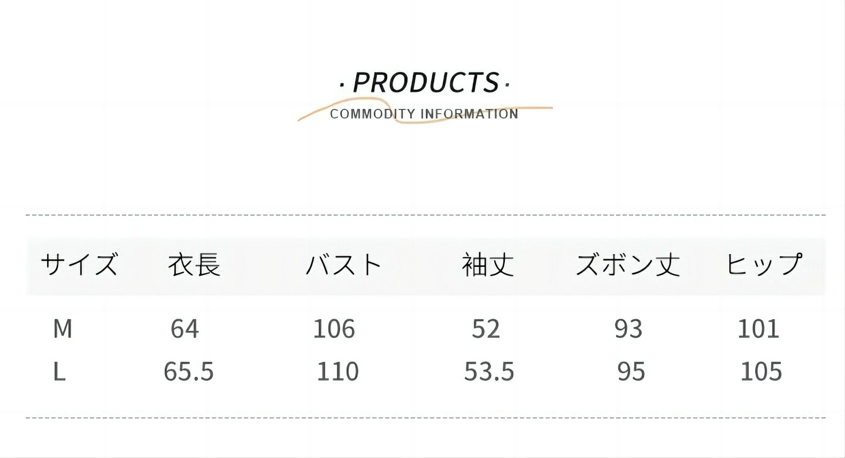This screenshot has height=458, width=845.
Task: Select the 52 sleeve length value
Action: point(486,329)
